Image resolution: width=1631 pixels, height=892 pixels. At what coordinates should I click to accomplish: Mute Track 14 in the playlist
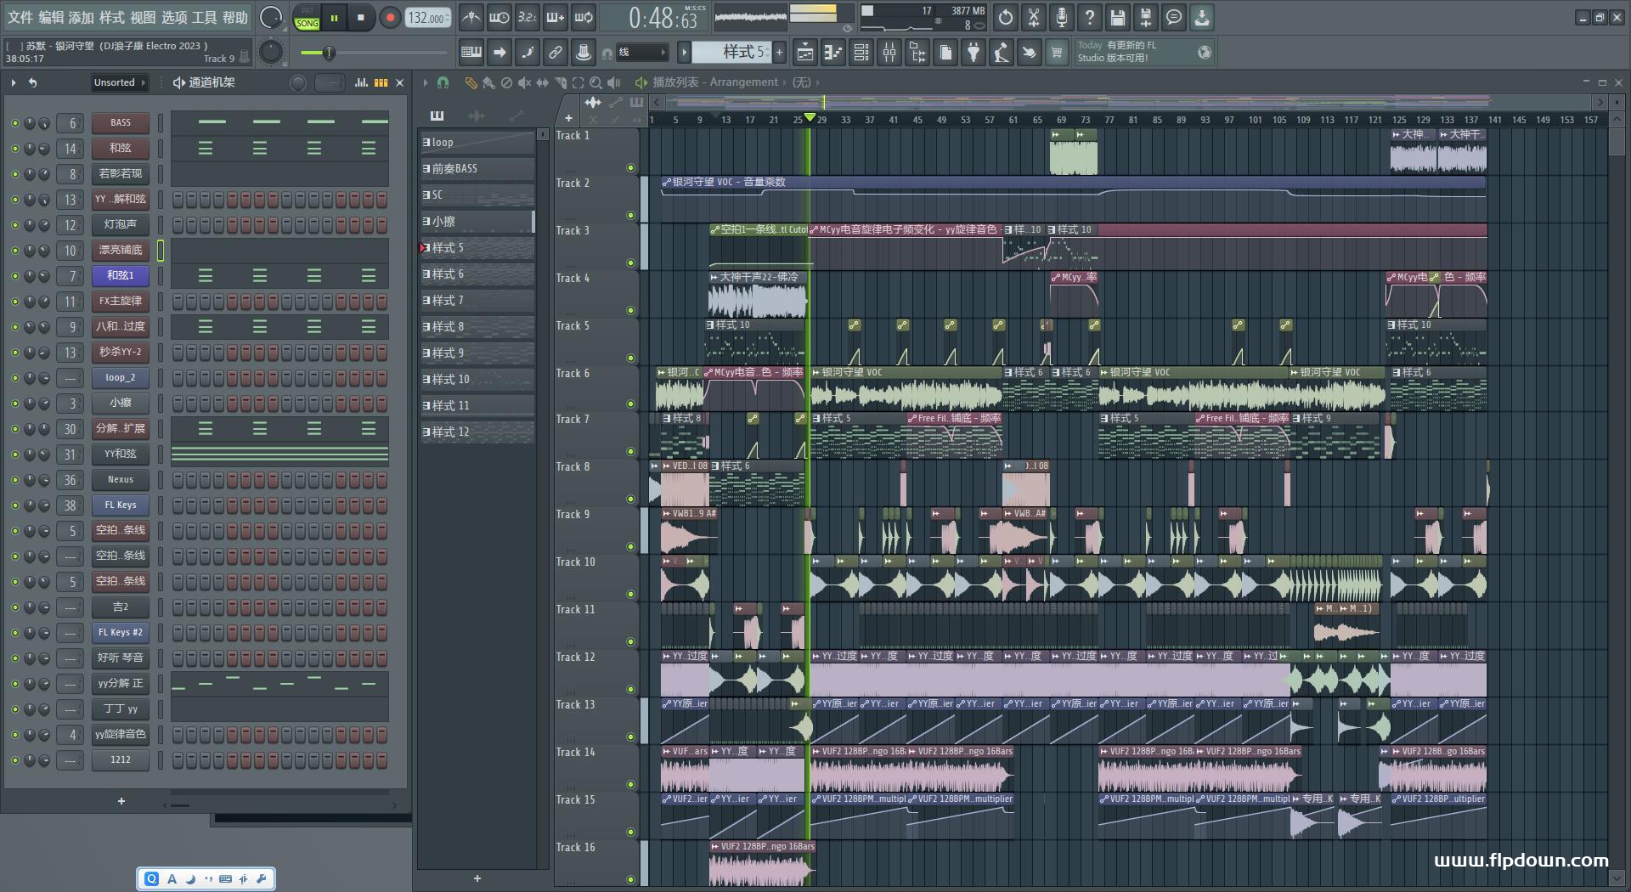click(630, 784)
